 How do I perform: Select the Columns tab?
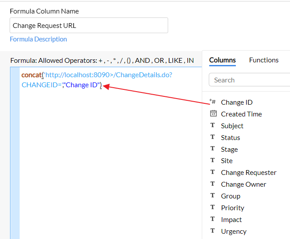pyautogui.click(x=222, y=60)
